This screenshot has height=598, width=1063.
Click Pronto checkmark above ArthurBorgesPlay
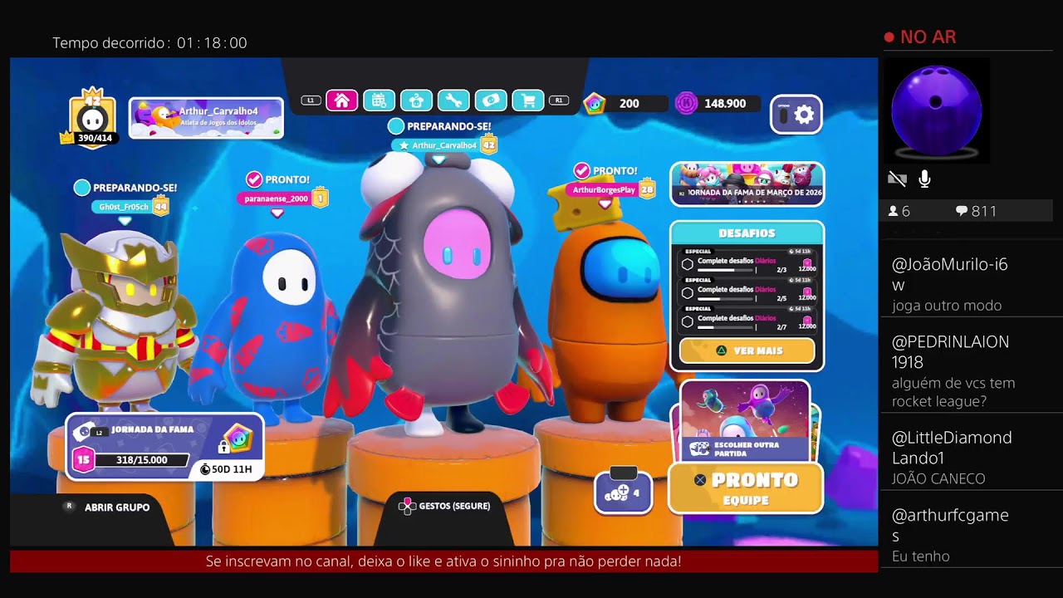pos(582,170)
